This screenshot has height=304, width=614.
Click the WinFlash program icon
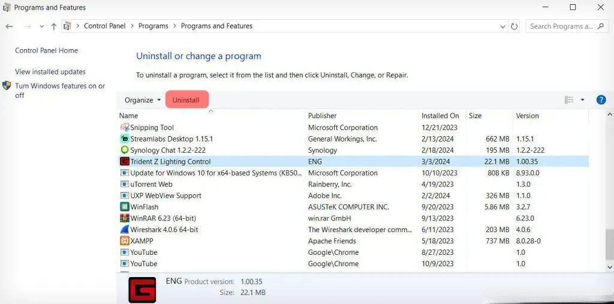click(x=125, y=207)
